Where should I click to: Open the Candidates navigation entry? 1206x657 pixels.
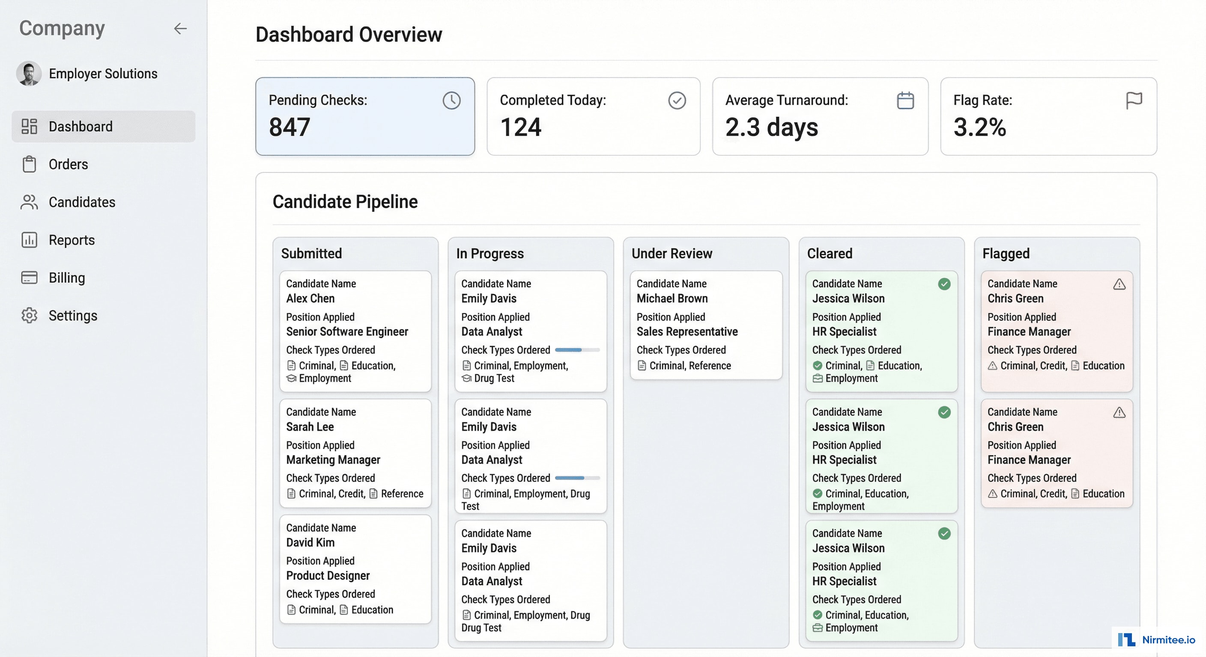tap(82, 202)
